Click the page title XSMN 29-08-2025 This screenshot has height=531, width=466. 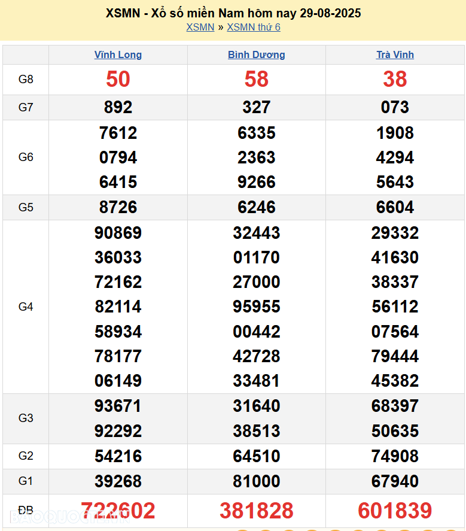233,13
